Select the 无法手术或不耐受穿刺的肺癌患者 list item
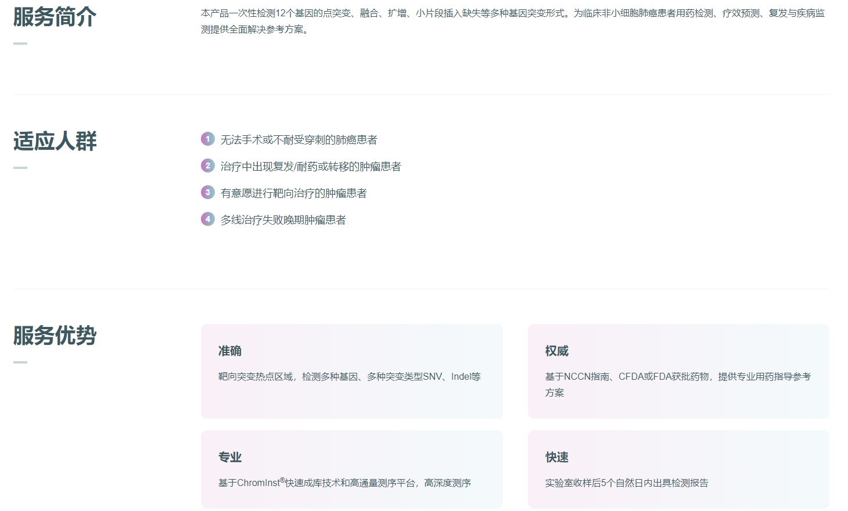This screenshot has height=511, width=848. pos(299,140)
